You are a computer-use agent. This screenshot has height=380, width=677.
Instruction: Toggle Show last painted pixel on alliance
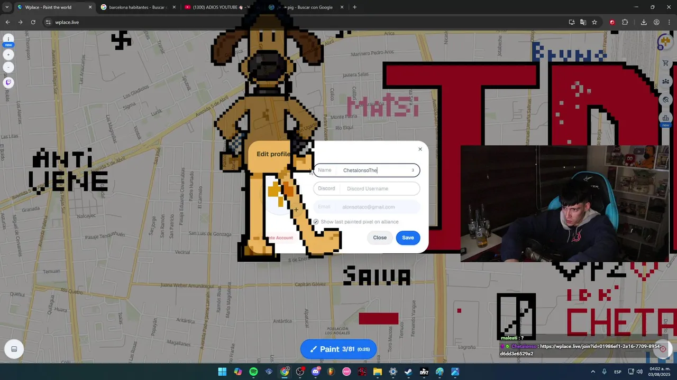[x=316, y=222]
